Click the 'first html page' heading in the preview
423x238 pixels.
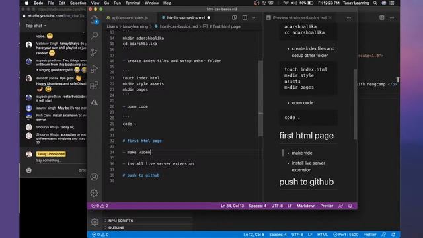pos(306,136)
